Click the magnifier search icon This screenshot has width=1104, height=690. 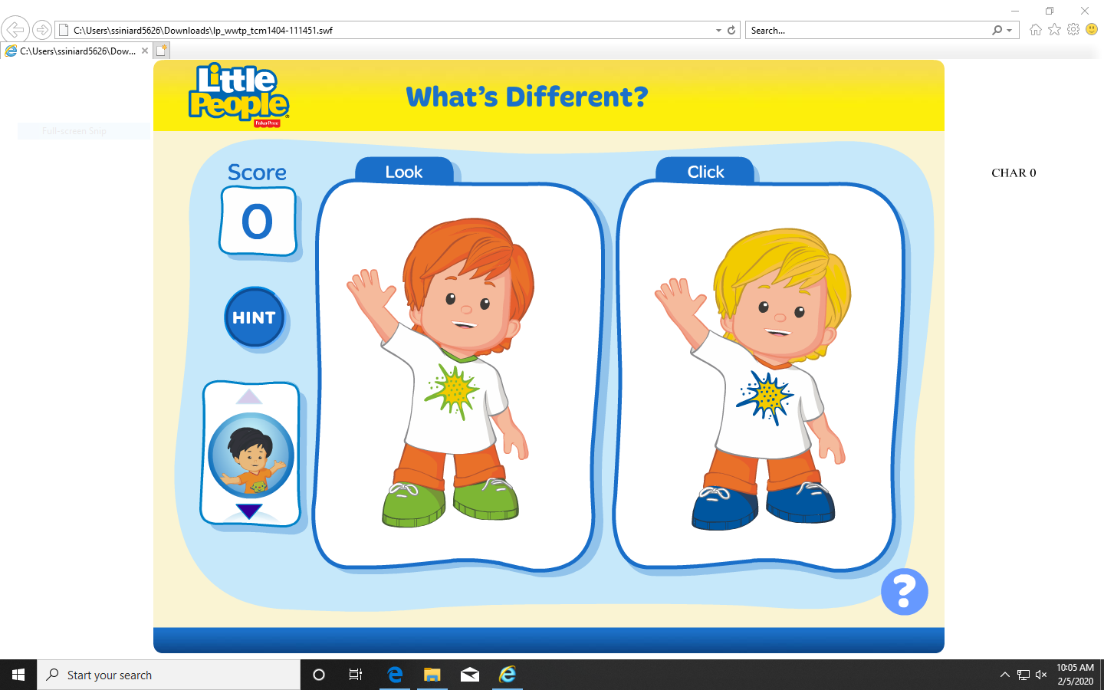[997, 31]
